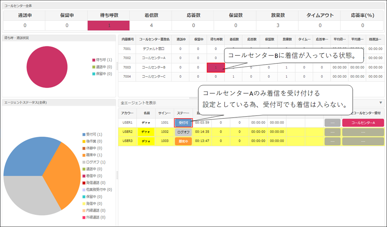Click the highlighted waiting cell in row 7003
This screenshot has height=227, width=387.
tap(216, 67)
